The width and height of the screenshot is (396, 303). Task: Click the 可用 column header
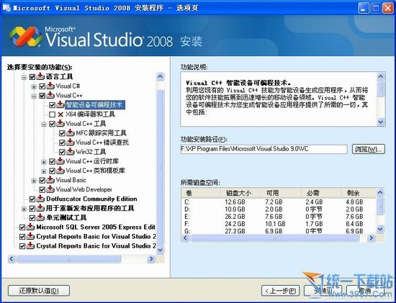281,193
